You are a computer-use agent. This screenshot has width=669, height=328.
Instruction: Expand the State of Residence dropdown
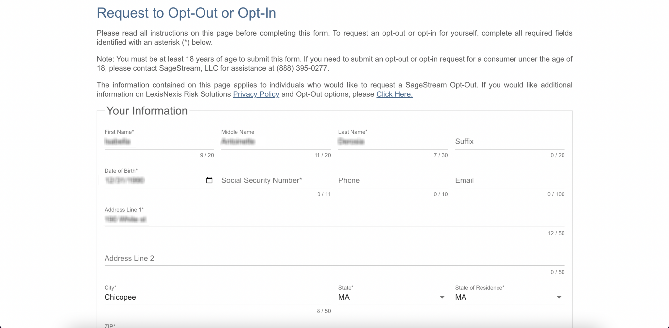pyautogui.click(x=559, y=297)
